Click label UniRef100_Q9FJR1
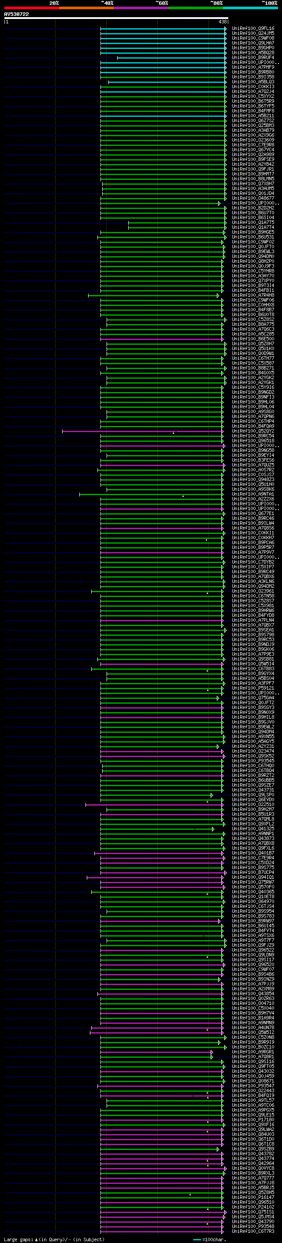282x1243 pixels. point(253,169)
